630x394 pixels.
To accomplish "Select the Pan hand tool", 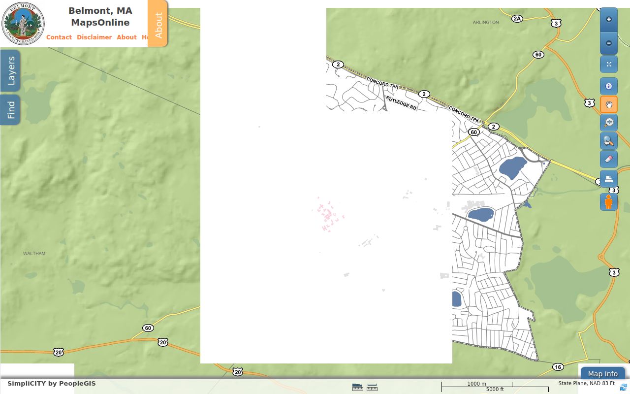I will pyautogui.click(x=609, y=104).
